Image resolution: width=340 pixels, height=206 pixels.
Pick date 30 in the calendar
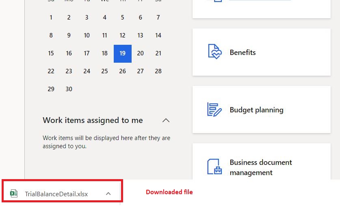(69, 89)
